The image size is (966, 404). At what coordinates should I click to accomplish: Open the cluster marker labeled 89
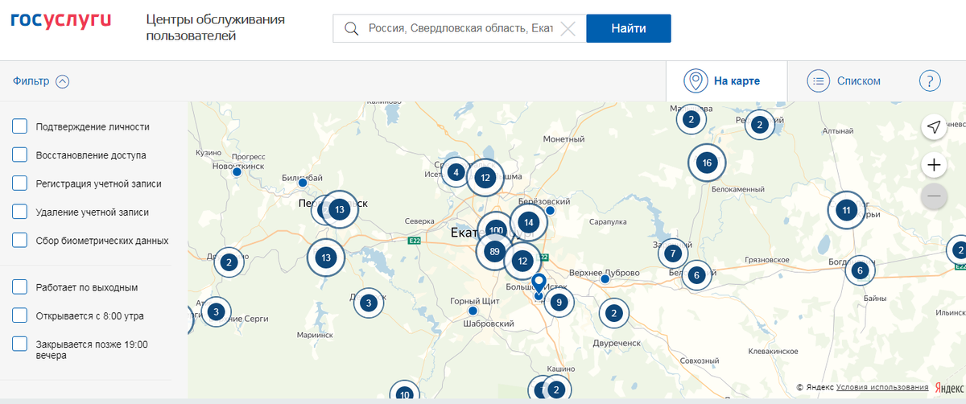click(494, 252)
